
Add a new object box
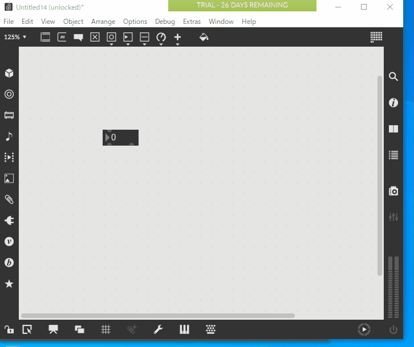point(46,37)
